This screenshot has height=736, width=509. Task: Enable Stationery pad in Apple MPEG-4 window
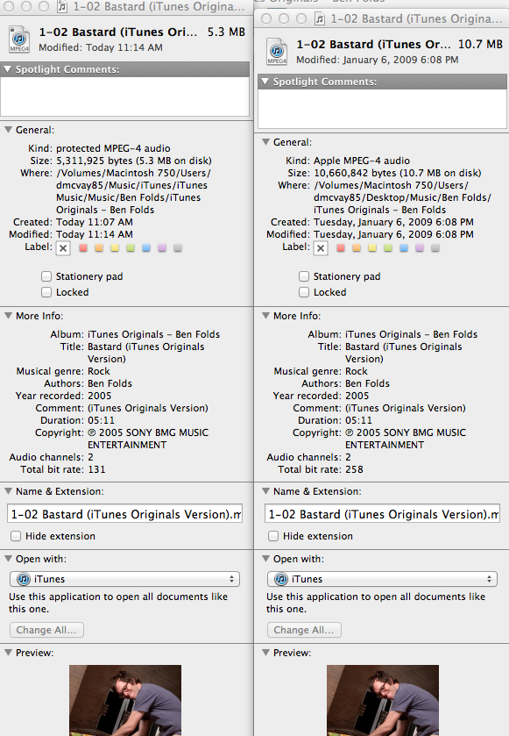coord(304,276)
